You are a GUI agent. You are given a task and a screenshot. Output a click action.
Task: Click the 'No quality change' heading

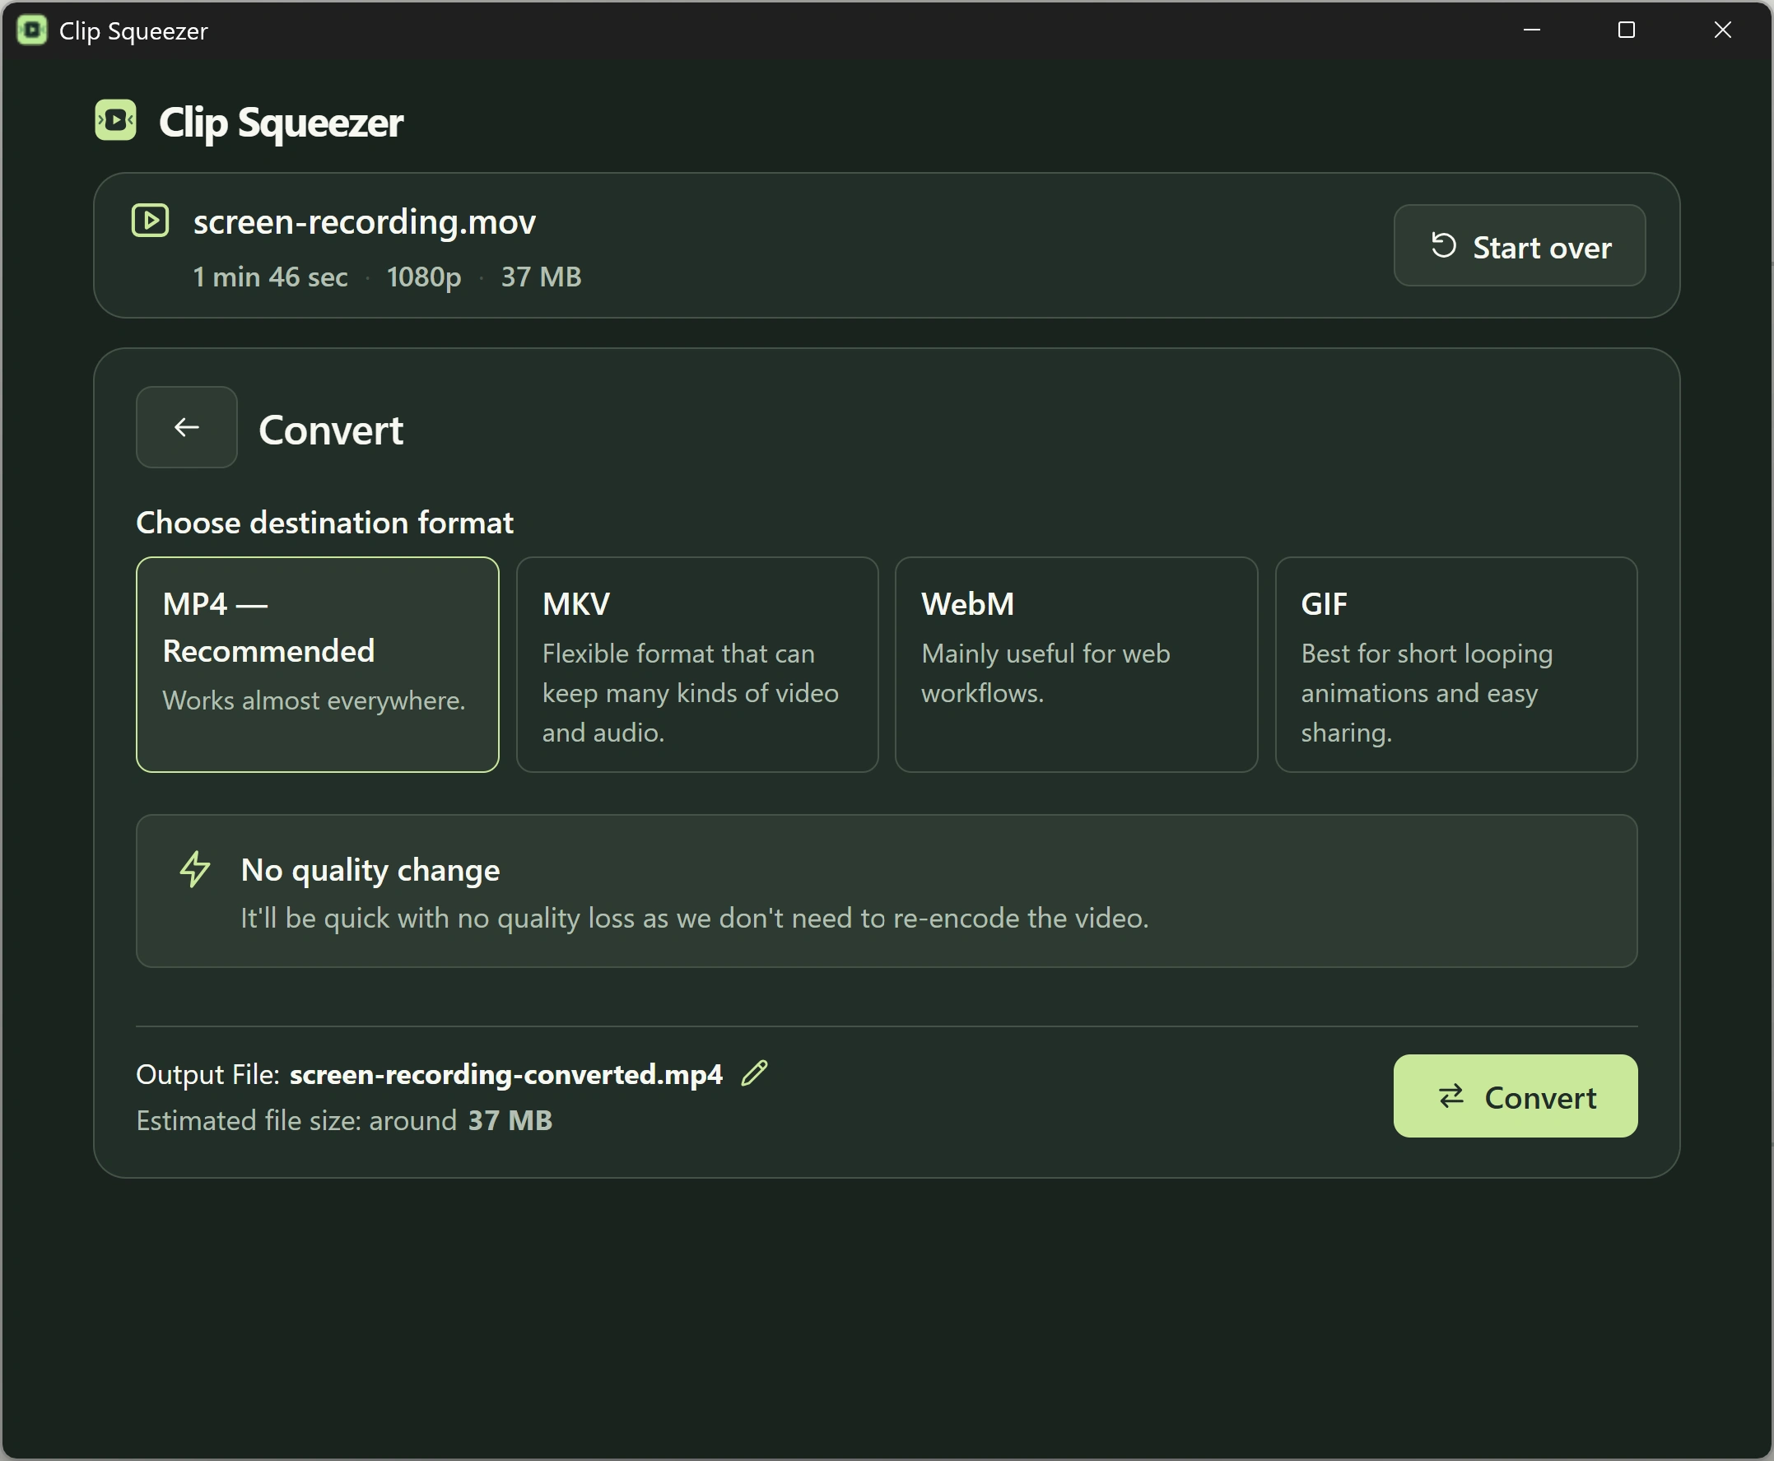[370, 870]
